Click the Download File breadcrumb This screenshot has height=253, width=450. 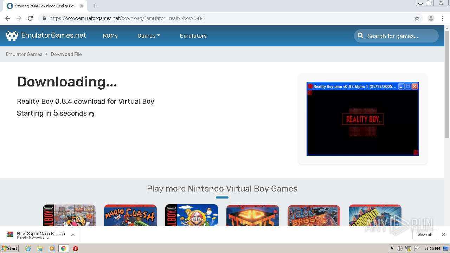[66, 54]
